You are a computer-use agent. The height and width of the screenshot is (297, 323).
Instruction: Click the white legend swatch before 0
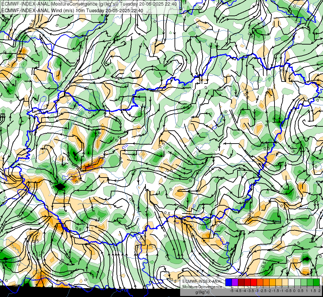[291, 282]
